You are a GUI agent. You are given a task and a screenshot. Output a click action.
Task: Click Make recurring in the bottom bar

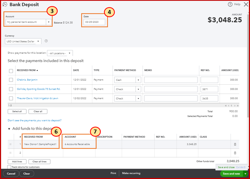click(131, 173)
